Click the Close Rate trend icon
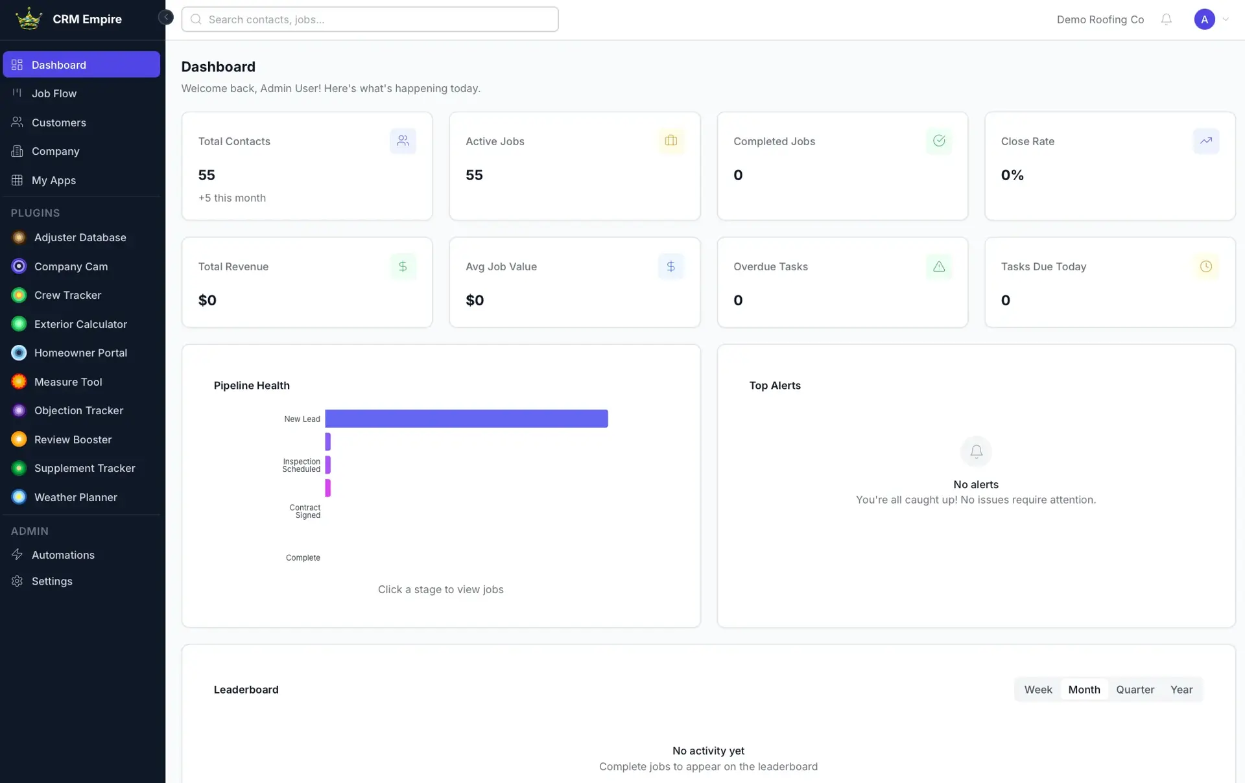The width and height of the screenshot is (1245, 783). pyautogui.click(x=1206, y=141)
